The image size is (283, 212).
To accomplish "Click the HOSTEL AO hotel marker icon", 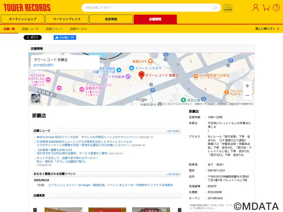I will click(48, 79).
